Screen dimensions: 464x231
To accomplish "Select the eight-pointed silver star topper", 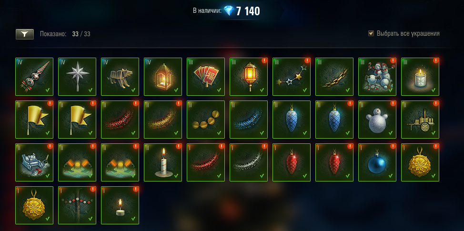I will point(77,77).
